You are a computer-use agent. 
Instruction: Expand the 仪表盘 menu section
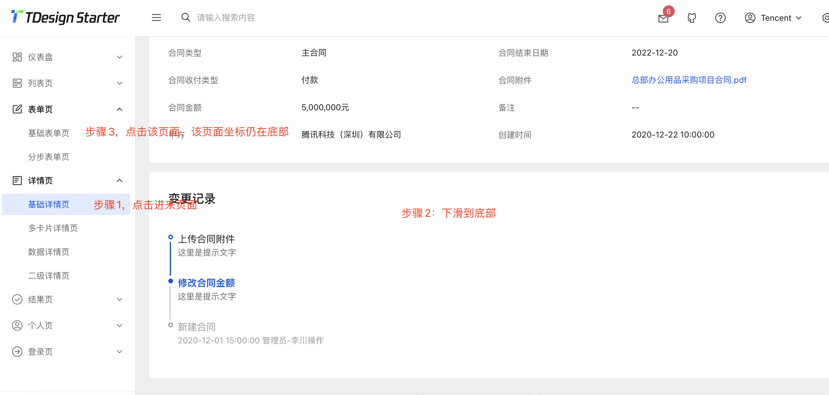[120, 57]
